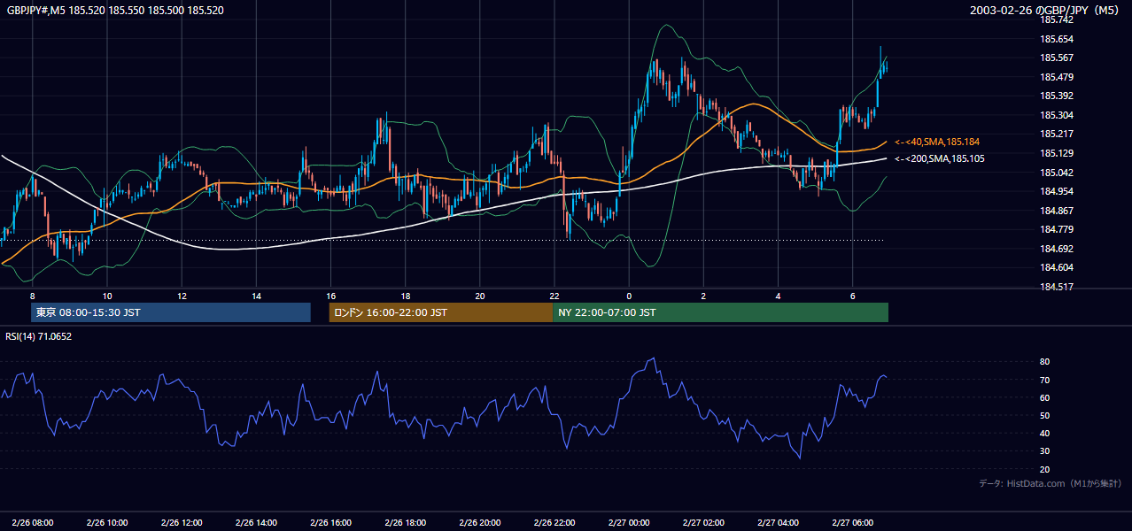This screenshot has height=531, width=1132.
Task: Click price level 185.304 on the axis
Action: [x=1057, y=115]
